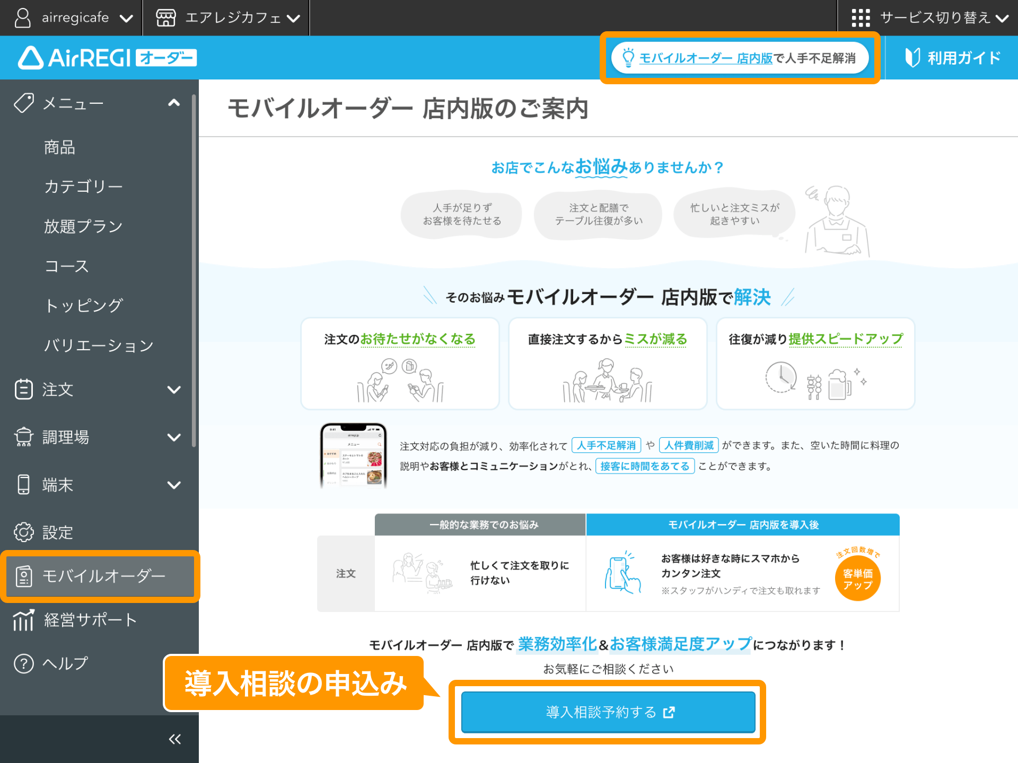Image resolution: width=1018 pixels, height=763 pixels.
Task: Open the 利用ガイド usage guide
Action: tap(953, 57)
